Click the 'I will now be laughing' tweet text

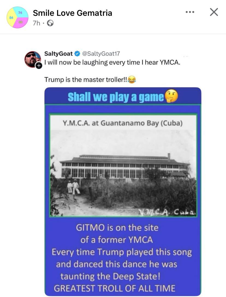[x=112, y=62]
